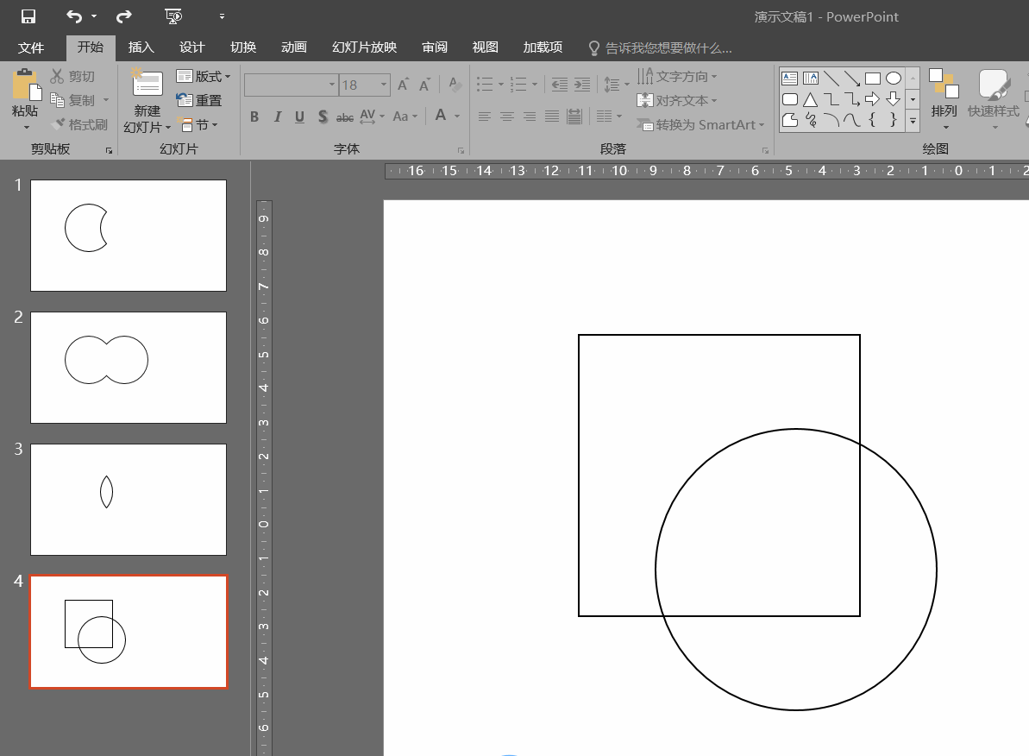Select the down arrow shape
This screenshot has height=756, width=1029.
[x=894, y=100]
